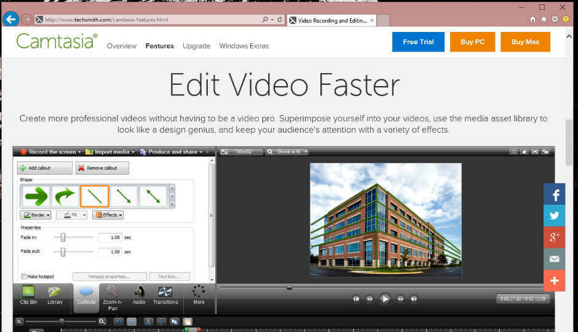Screen dimensions: 578x332
Task: Open the Fill dropdown
Action: [71, 215]
